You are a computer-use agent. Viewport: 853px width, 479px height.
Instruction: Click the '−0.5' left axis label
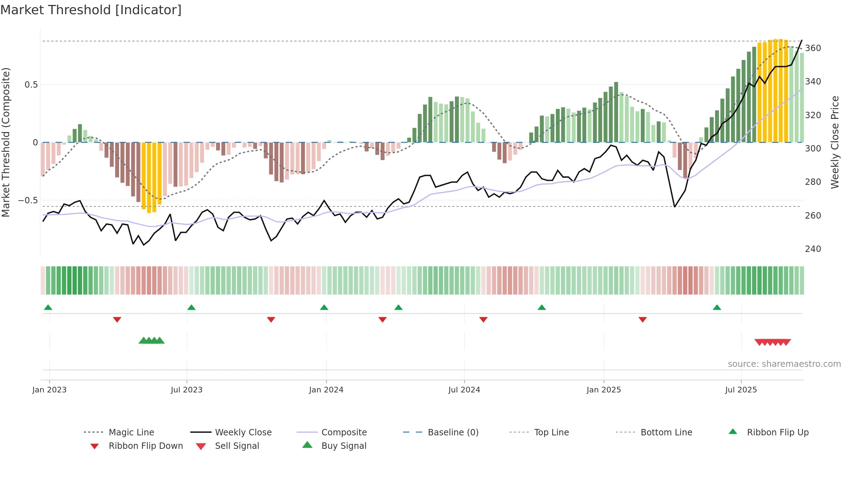[x=28, y=200]
